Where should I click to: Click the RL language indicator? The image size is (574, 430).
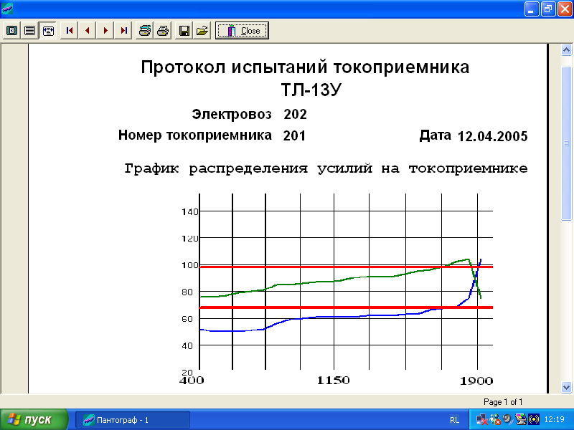coord(454,420)
